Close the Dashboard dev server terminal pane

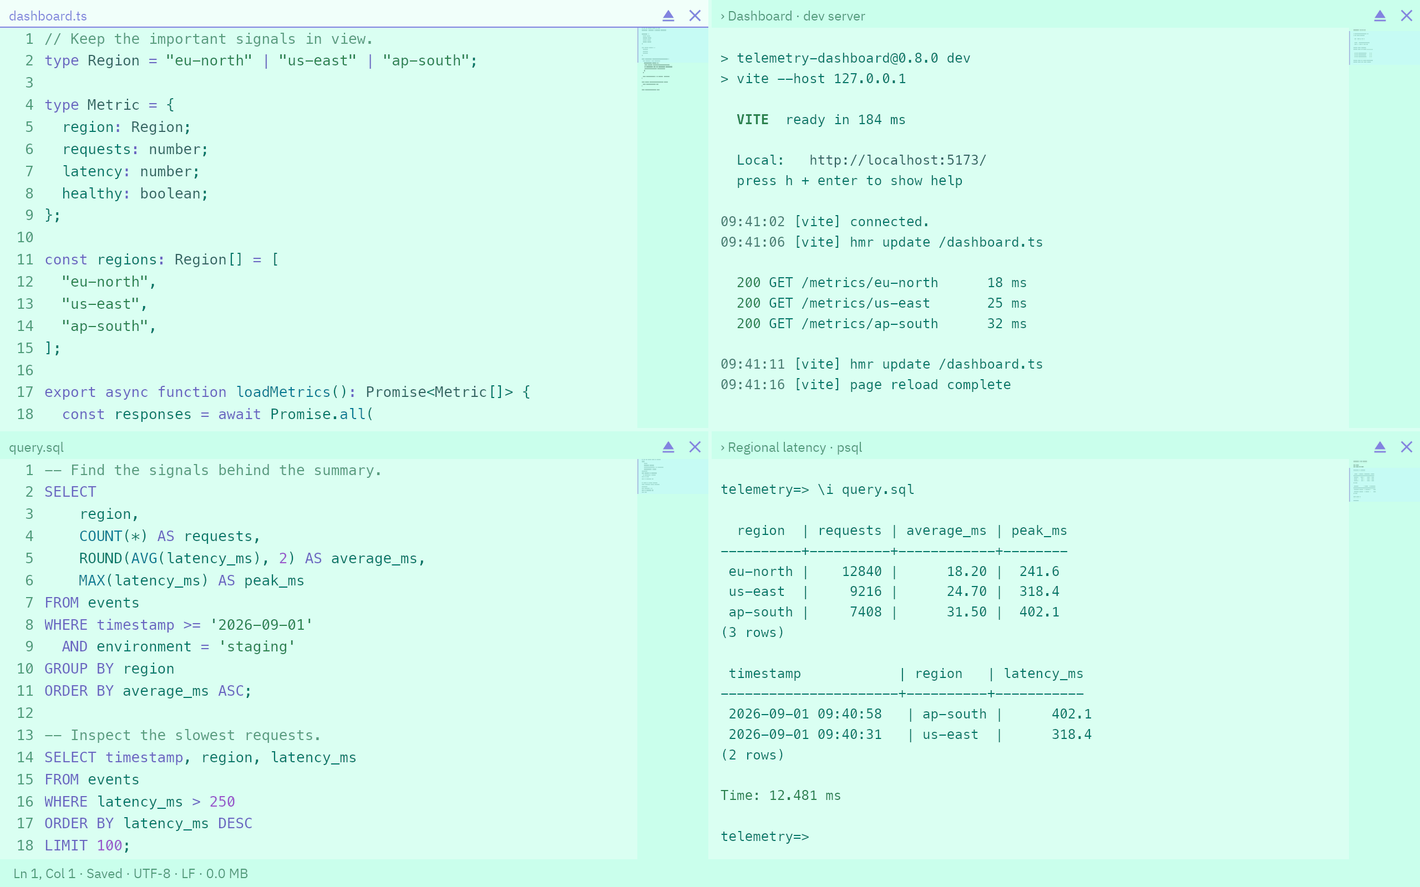click(1407, 16)
